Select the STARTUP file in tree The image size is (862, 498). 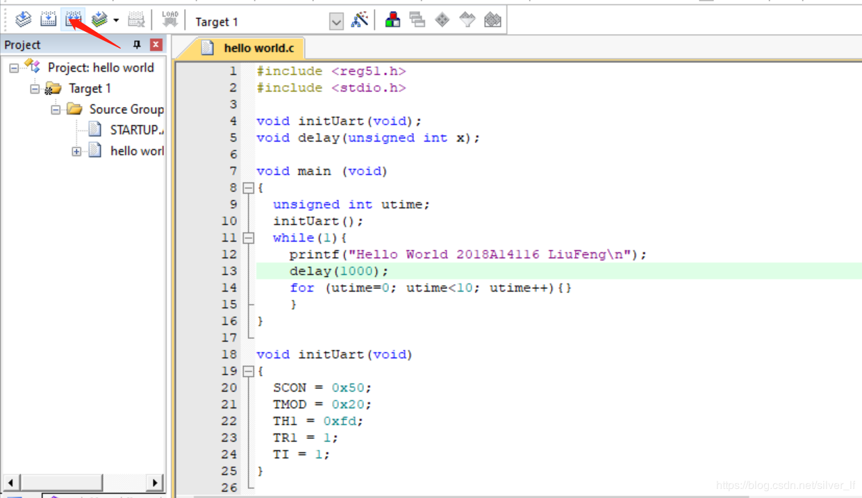click(x=137, y=130)
